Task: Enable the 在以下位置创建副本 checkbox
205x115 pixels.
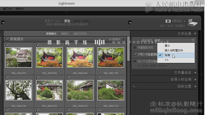Action: click(x=135, y=61)
